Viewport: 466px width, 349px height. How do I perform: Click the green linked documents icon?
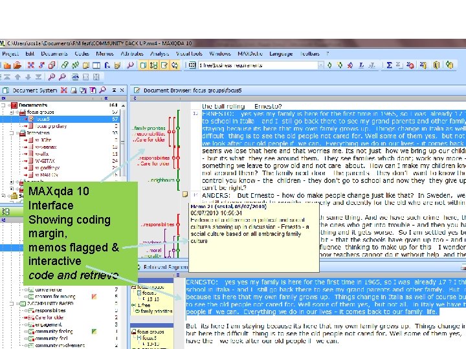65,65
